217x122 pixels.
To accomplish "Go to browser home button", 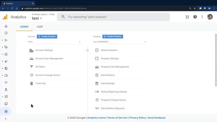I will tap(17, 8).
